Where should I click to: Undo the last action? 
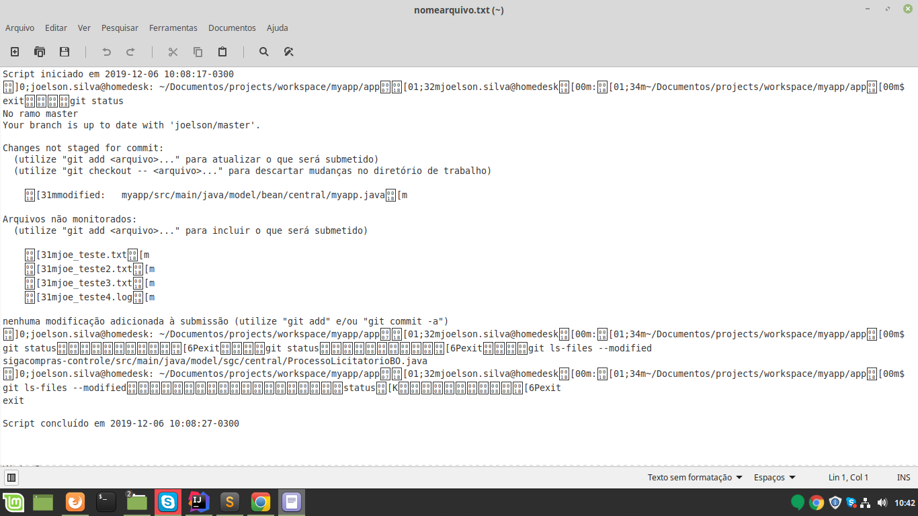click(x=106, y=52)
